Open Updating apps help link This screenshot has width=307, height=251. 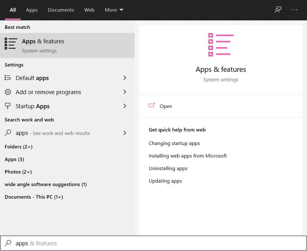point(165,181)
